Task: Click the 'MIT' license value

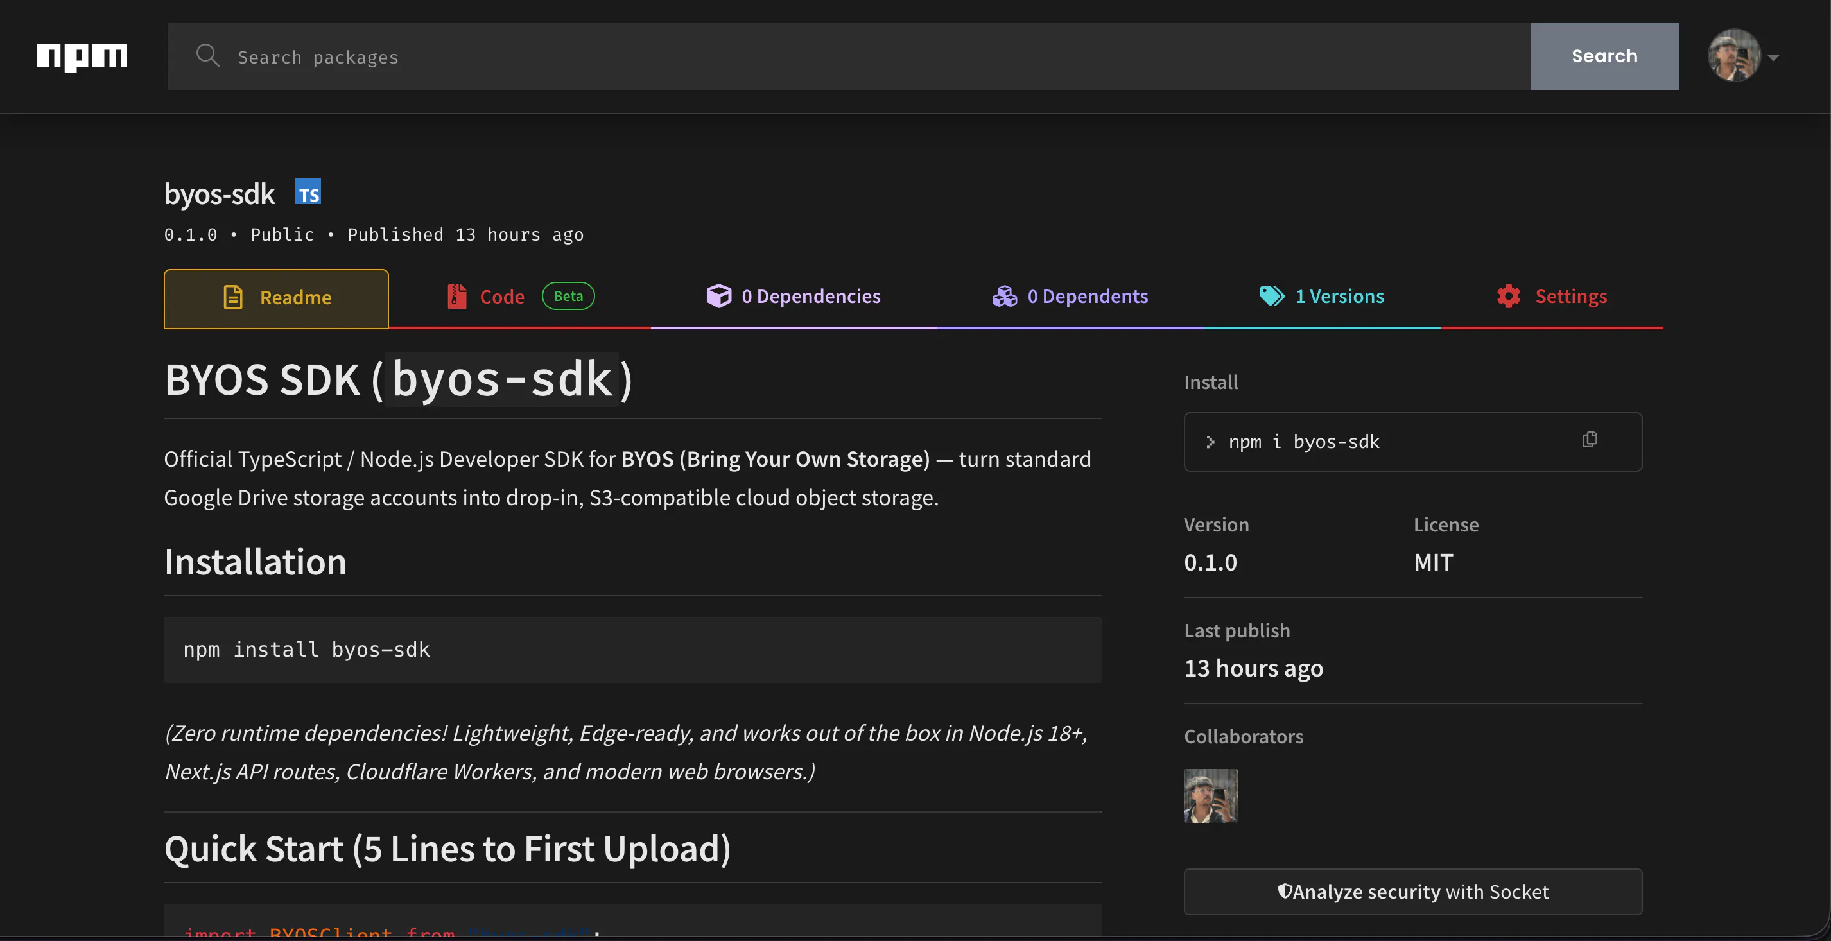Action: coord(1433,562)
